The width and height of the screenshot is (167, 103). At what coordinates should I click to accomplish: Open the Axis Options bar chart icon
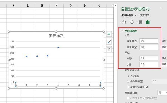click(x=148, y=22)
